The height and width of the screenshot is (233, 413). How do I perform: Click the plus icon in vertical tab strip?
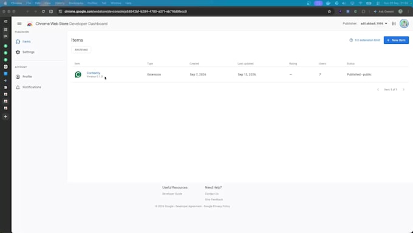point(5,116)
